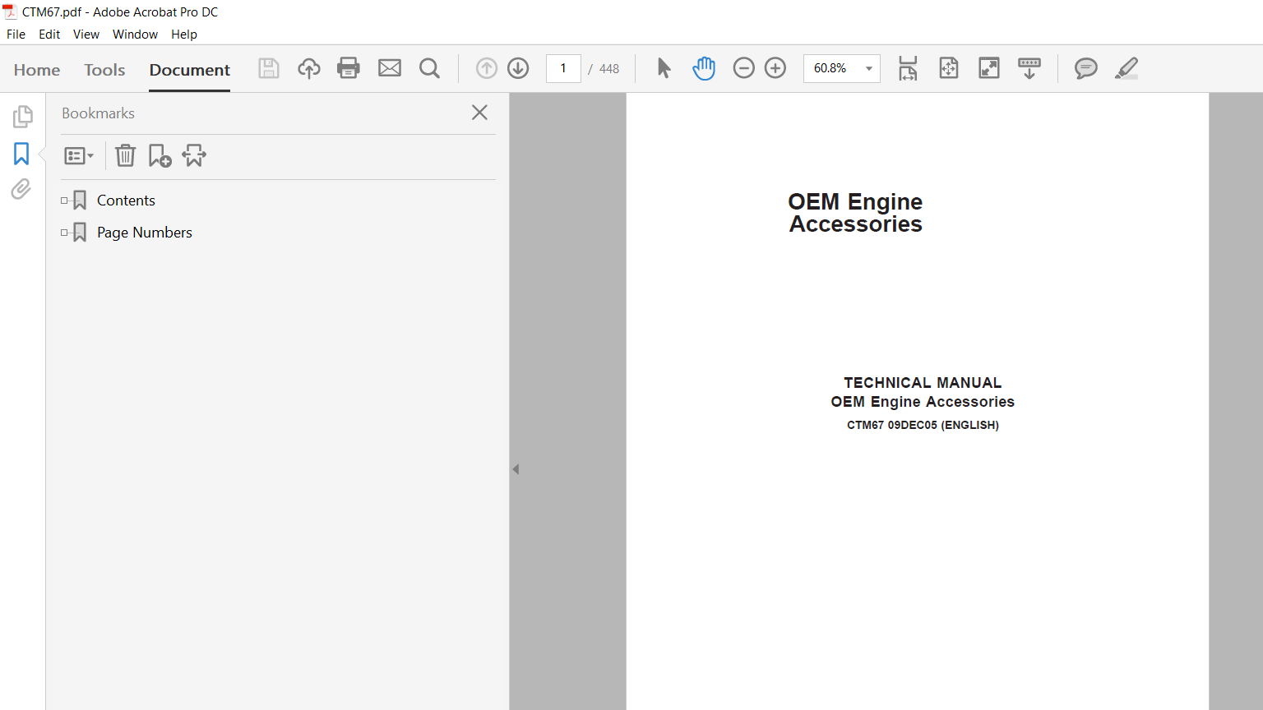Add a new bookmark icon
Viewport: 1263px width, 710px height.
pos(160,155)
